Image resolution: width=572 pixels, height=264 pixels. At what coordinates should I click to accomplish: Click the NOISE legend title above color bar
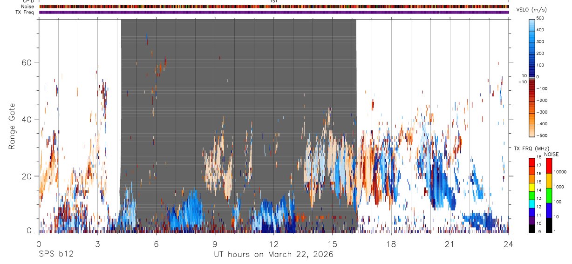[x=552, y=155]
